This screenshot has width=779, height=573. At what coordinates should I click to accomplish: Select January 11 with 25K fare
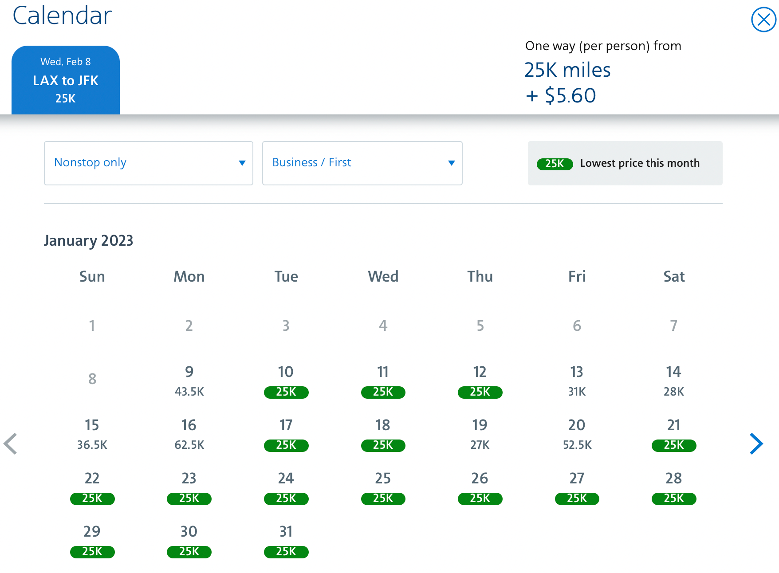pyautogui.click(x=383, y=392)
